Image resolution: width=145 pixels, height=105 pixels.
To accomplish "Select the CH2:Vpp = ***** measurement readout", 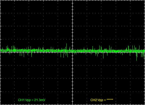I will (102, 100).
